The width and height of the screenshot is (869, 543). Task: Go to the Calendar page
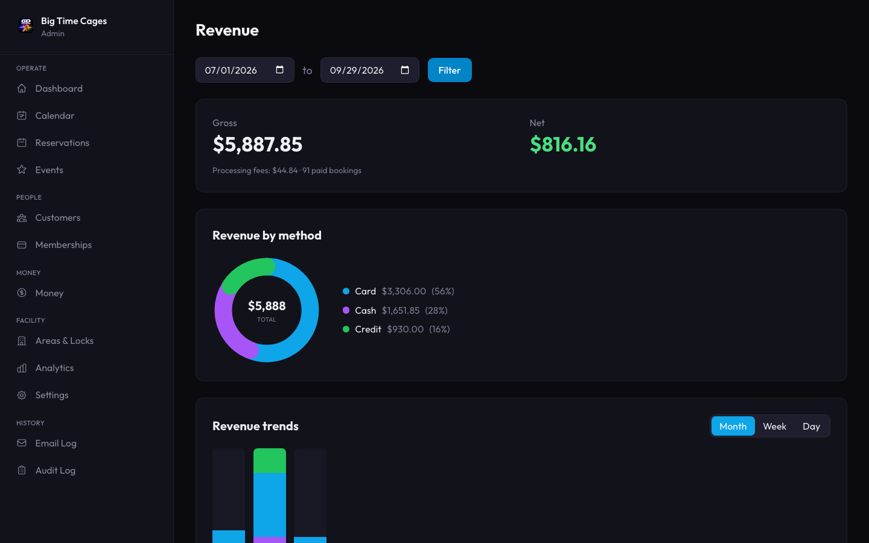pos(87,115)
